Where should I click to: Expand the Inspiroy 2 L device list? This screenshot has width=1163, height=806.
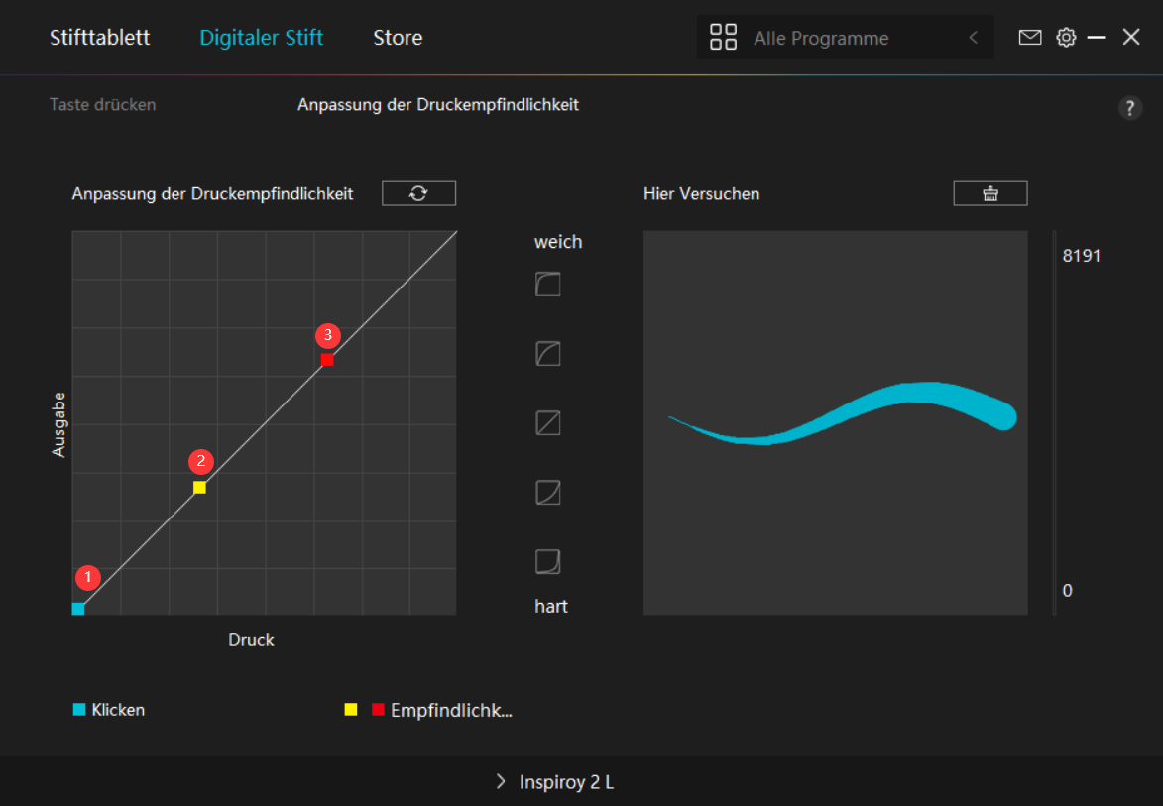554,782
